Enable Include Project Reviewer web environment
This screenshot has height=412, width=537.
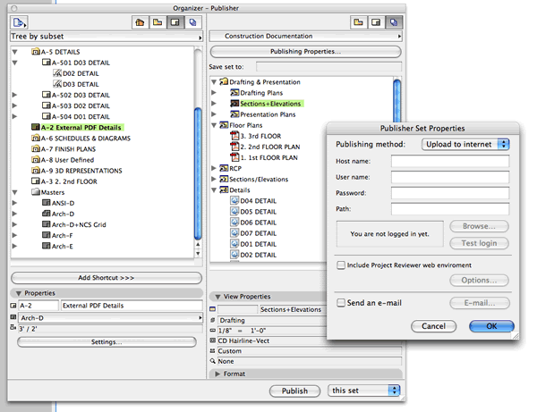point(340,265)
